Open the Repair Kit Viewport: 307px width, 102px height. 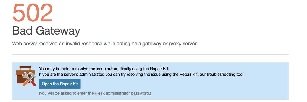[60, 84]
